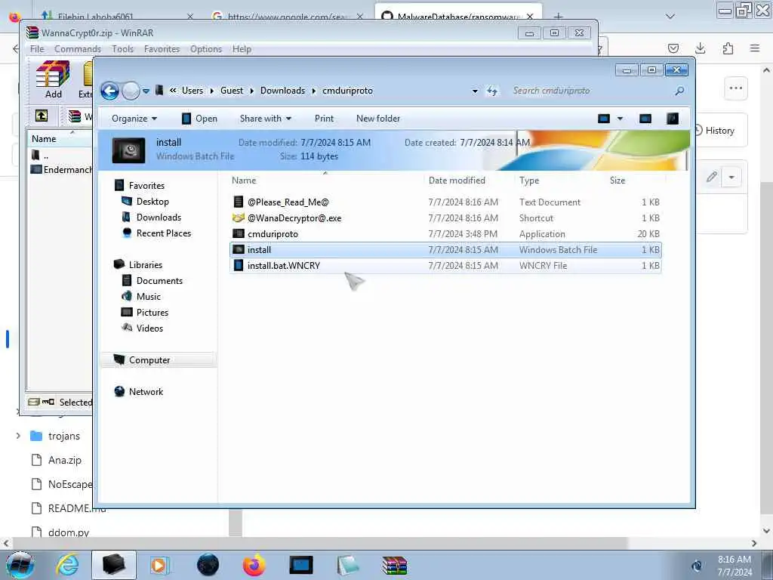
Task: Open the WinRAR Commands menu
Action: tap(78, 49)
